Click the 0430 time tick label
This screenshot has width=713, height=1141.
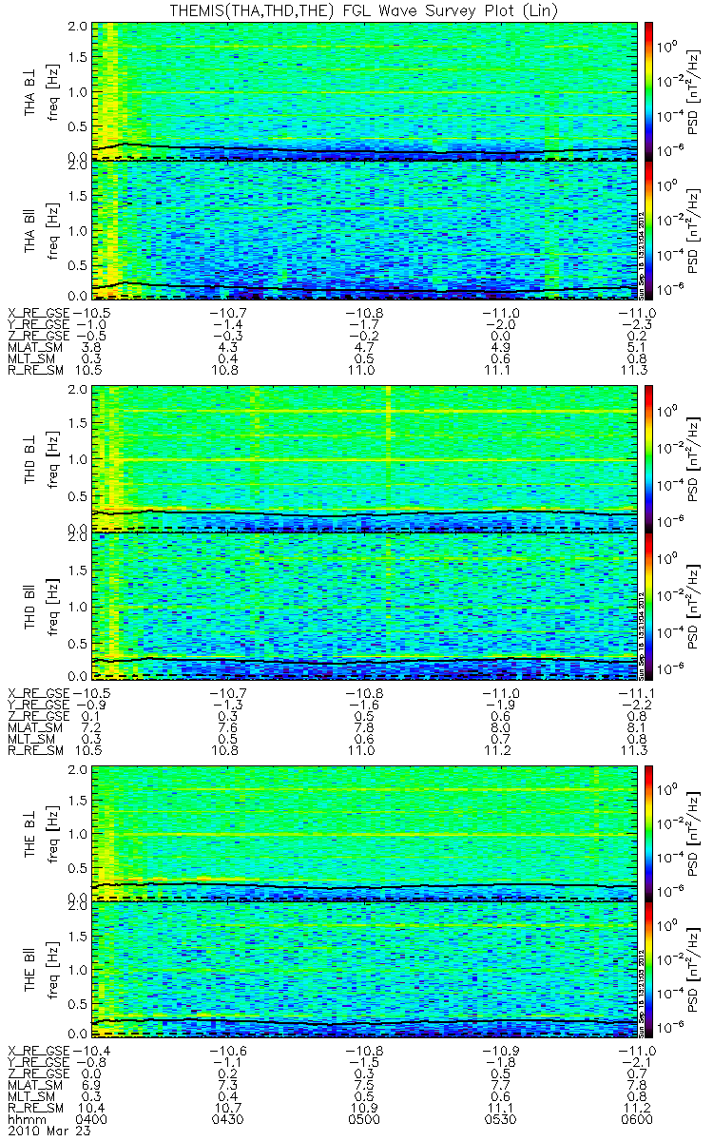pyautogui.click(x=228, y=1119)
